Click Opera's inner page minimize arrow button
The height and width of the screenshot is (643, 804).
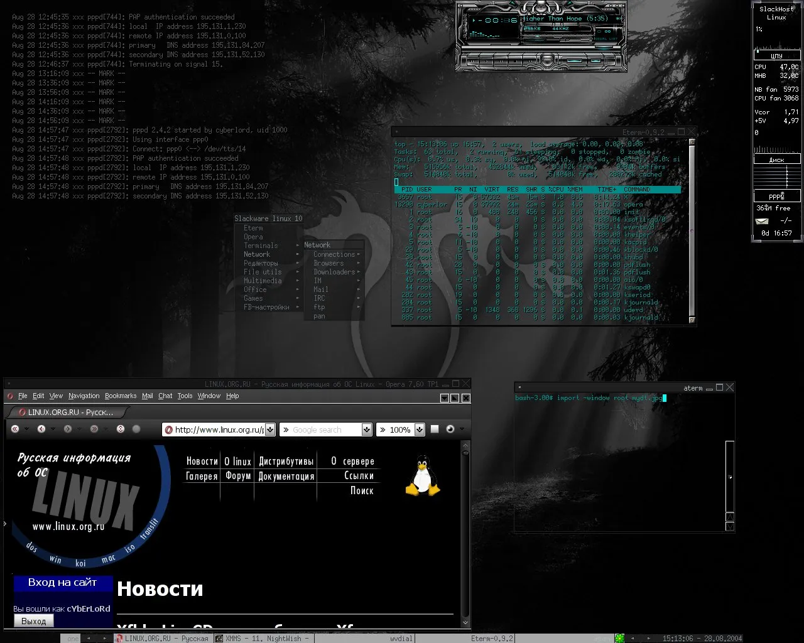444,398
